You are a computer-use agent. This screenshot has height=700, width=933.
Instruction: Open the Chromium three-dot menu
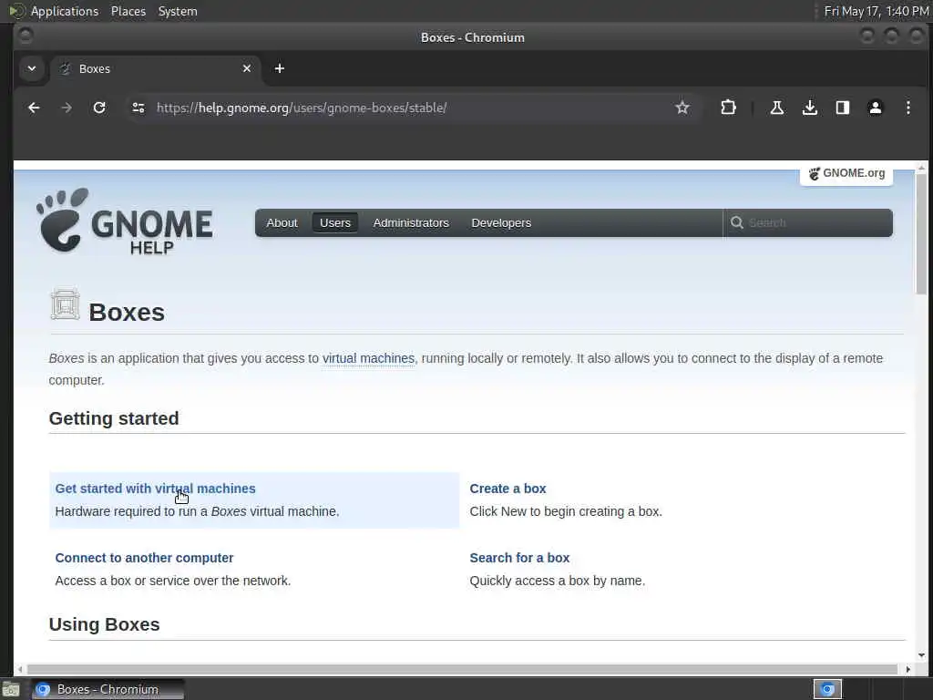pos(908,108)
